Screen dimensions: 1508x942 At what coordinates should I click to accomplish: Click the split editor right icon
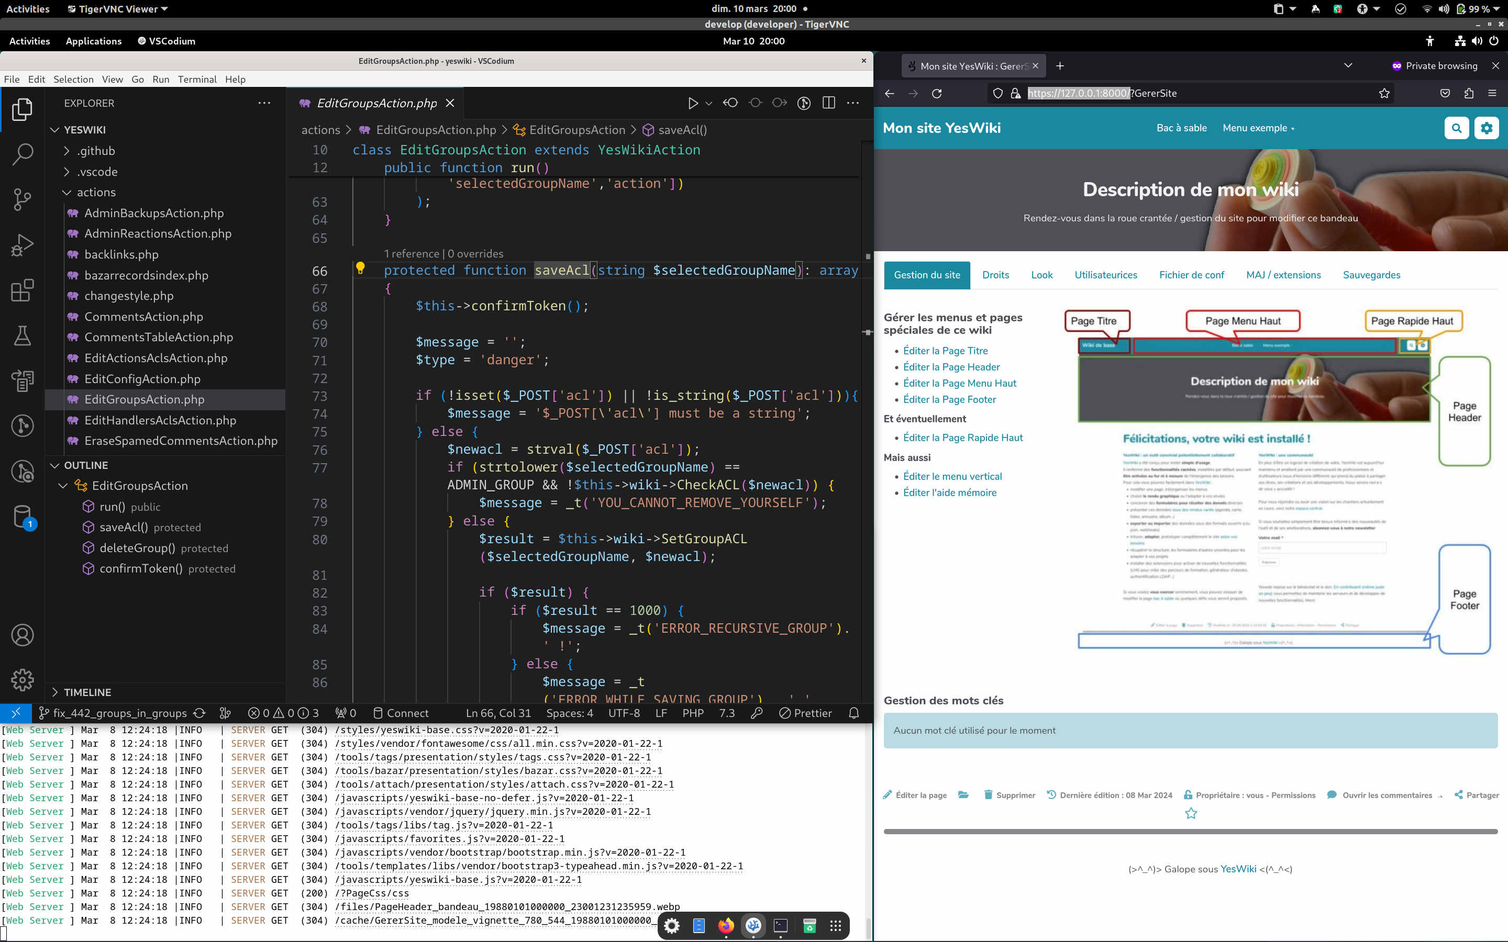coord(828,104)
